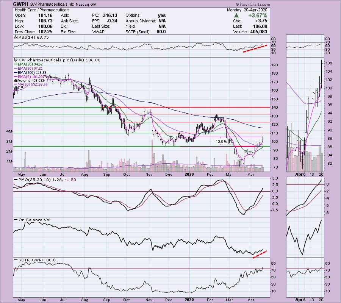The width and height of the screenshot is (341, 303).
Task: Click the price bars icon beside GW Pharmaceuticals (Daily)
Action: click(x=16, y=60)
